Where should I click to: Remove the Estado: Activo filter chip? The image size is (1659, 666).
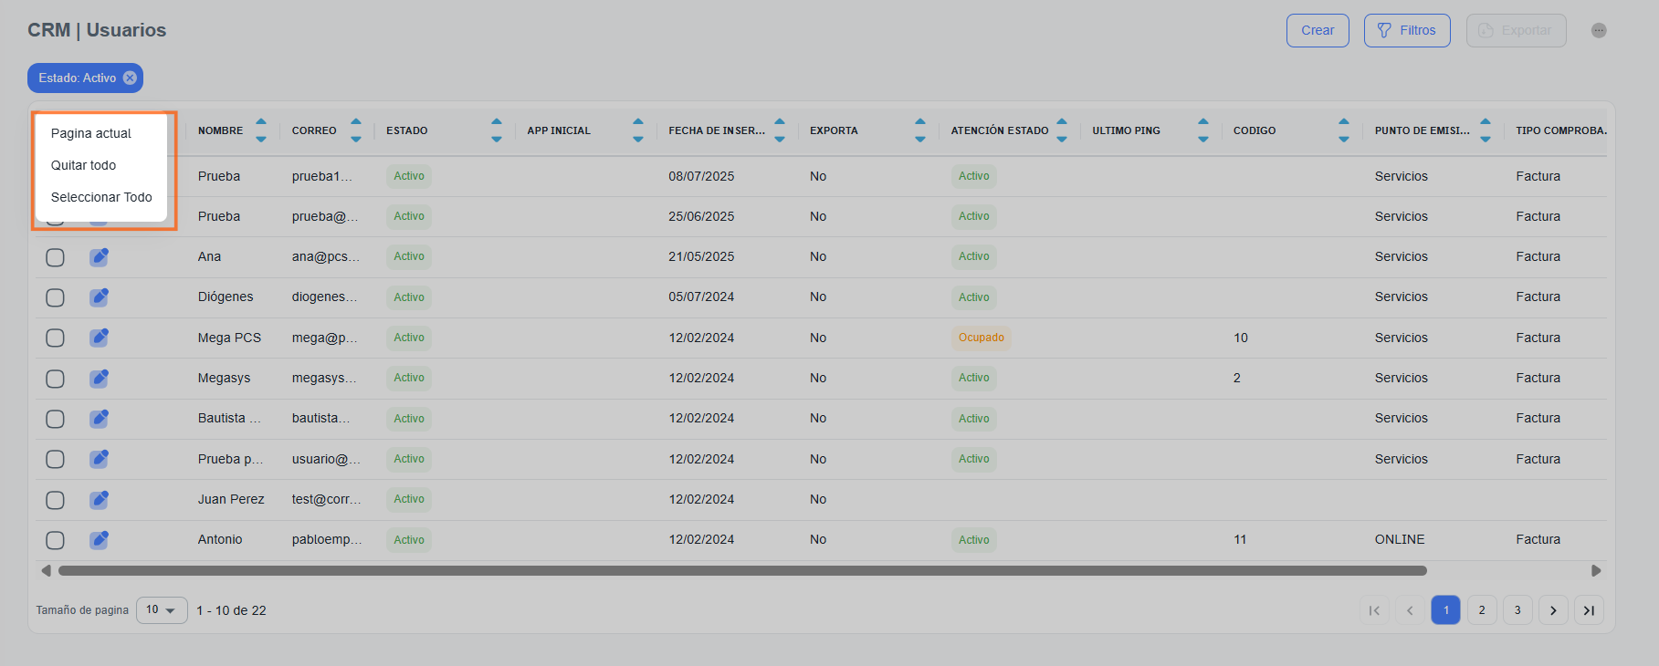pos(131,78)
